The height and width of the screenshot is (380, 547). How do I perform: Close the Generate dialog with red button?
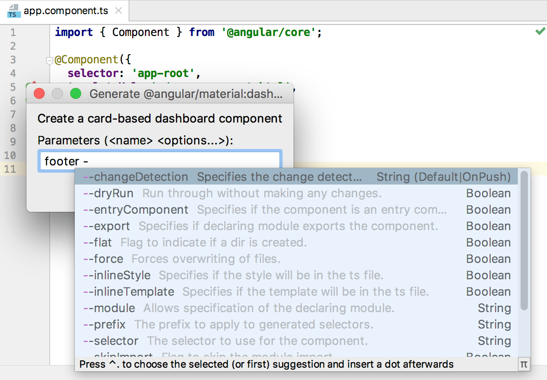tap(40, 94)
